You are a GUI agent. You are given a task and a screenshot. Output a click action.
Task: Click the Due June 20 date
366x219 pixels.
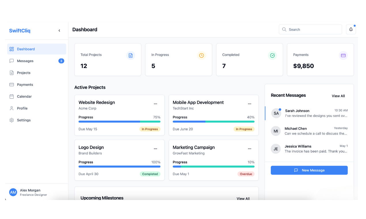[x=183, y=129]
